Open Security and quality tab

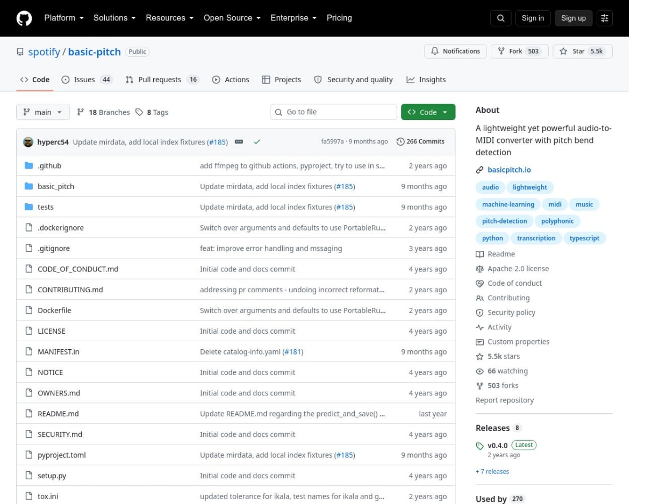pyautogui.click(x=353, y=80)
